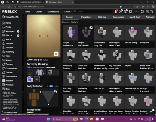Open the settings gear icon
The width and height of the screenshot is (156, 122).
tap(142, 12)
